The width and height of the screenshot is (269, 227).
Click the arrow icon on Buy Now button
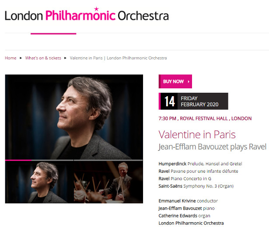coord(189,81)
